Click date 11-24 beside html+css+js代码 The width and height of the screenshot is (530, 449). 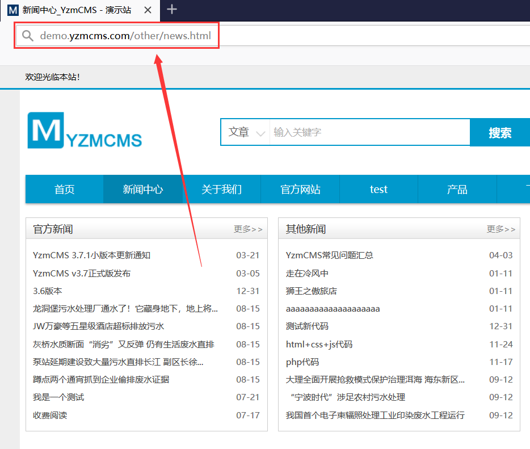tap(501, 344)
